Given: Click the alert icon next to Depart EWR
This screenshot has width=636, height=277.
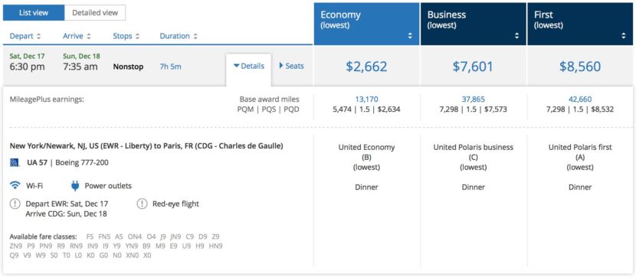Looking at the screenshot, I should pos(15,204).
